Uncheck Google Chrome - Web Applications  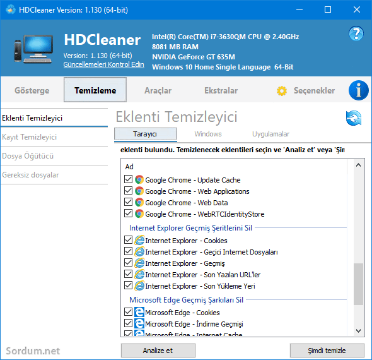[x=129, y=191]
